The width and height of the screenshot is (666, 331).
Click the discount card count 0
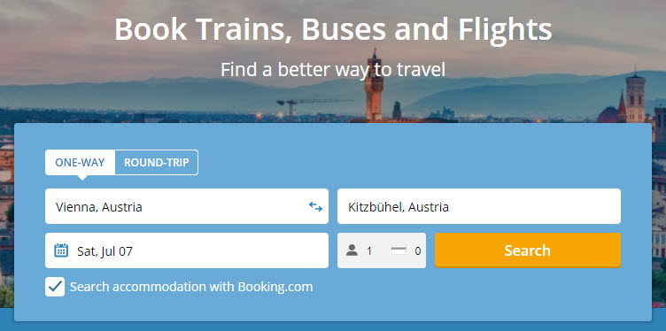418,251
